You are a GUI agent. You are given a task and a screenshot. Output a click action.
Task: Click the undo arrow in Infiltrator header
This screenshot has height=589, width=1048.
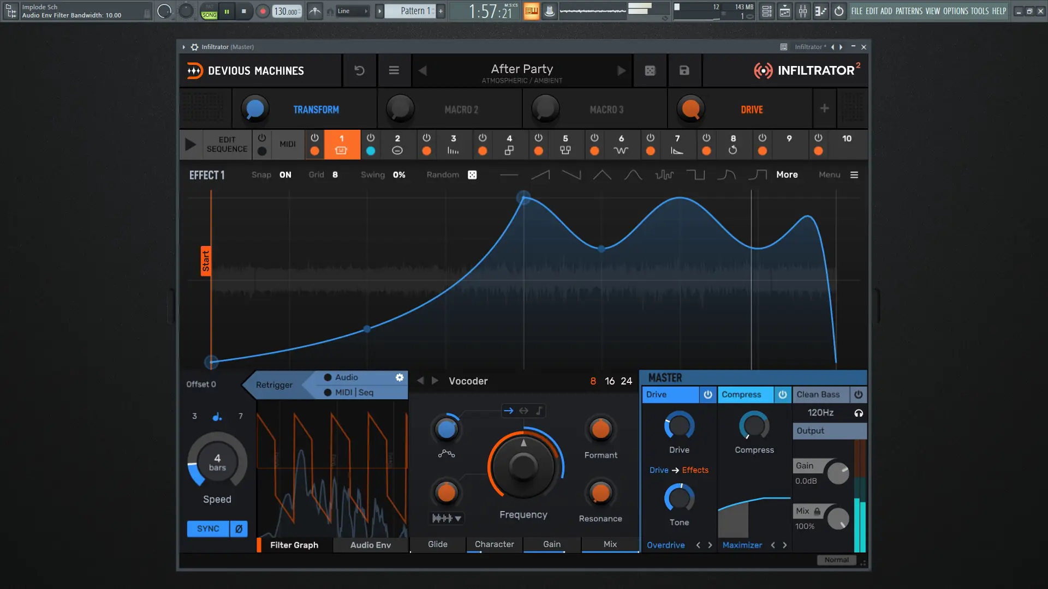(x=359, y=70)
